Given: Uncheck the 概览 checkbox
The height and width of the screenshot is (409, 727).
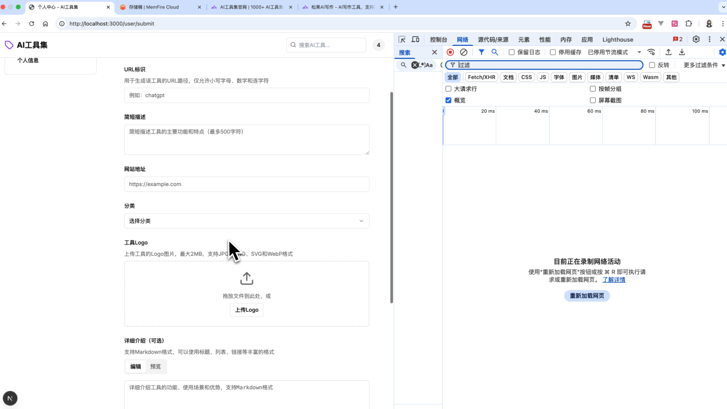Looking at the screenshot, I should coord(448,100).
